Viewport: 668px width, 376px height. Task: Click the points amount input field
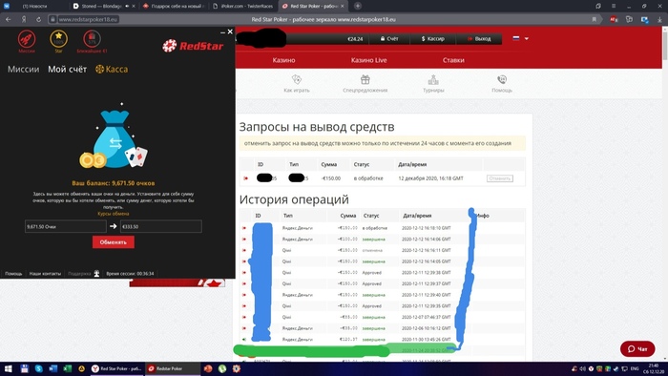(66, 226)
